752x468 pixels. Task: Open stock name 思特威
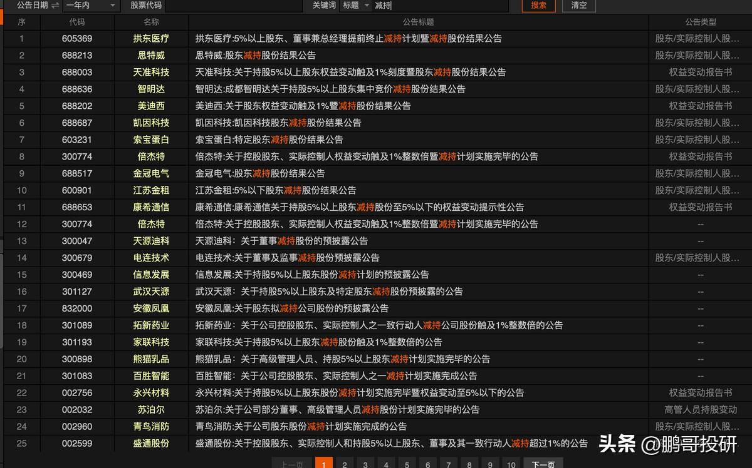coord(151,56)
